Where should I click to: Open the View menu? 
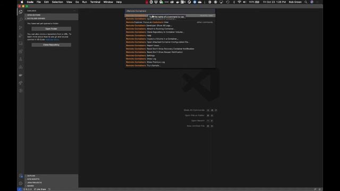click(69, 2)
